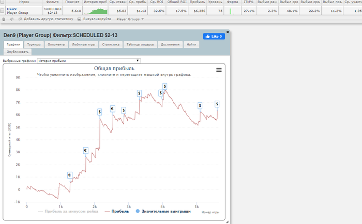Click the € marker above 6K near game 2.5k

(x=112, y=109)
